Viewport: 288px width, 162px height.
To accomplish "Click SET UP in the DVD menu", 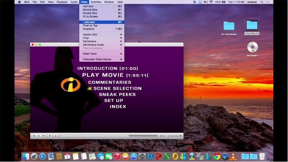I will coord(114,101).
